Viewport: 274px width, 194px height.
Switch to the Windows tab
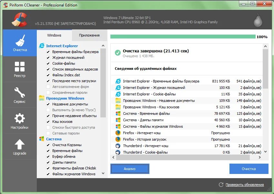click(x=54, y=35)
